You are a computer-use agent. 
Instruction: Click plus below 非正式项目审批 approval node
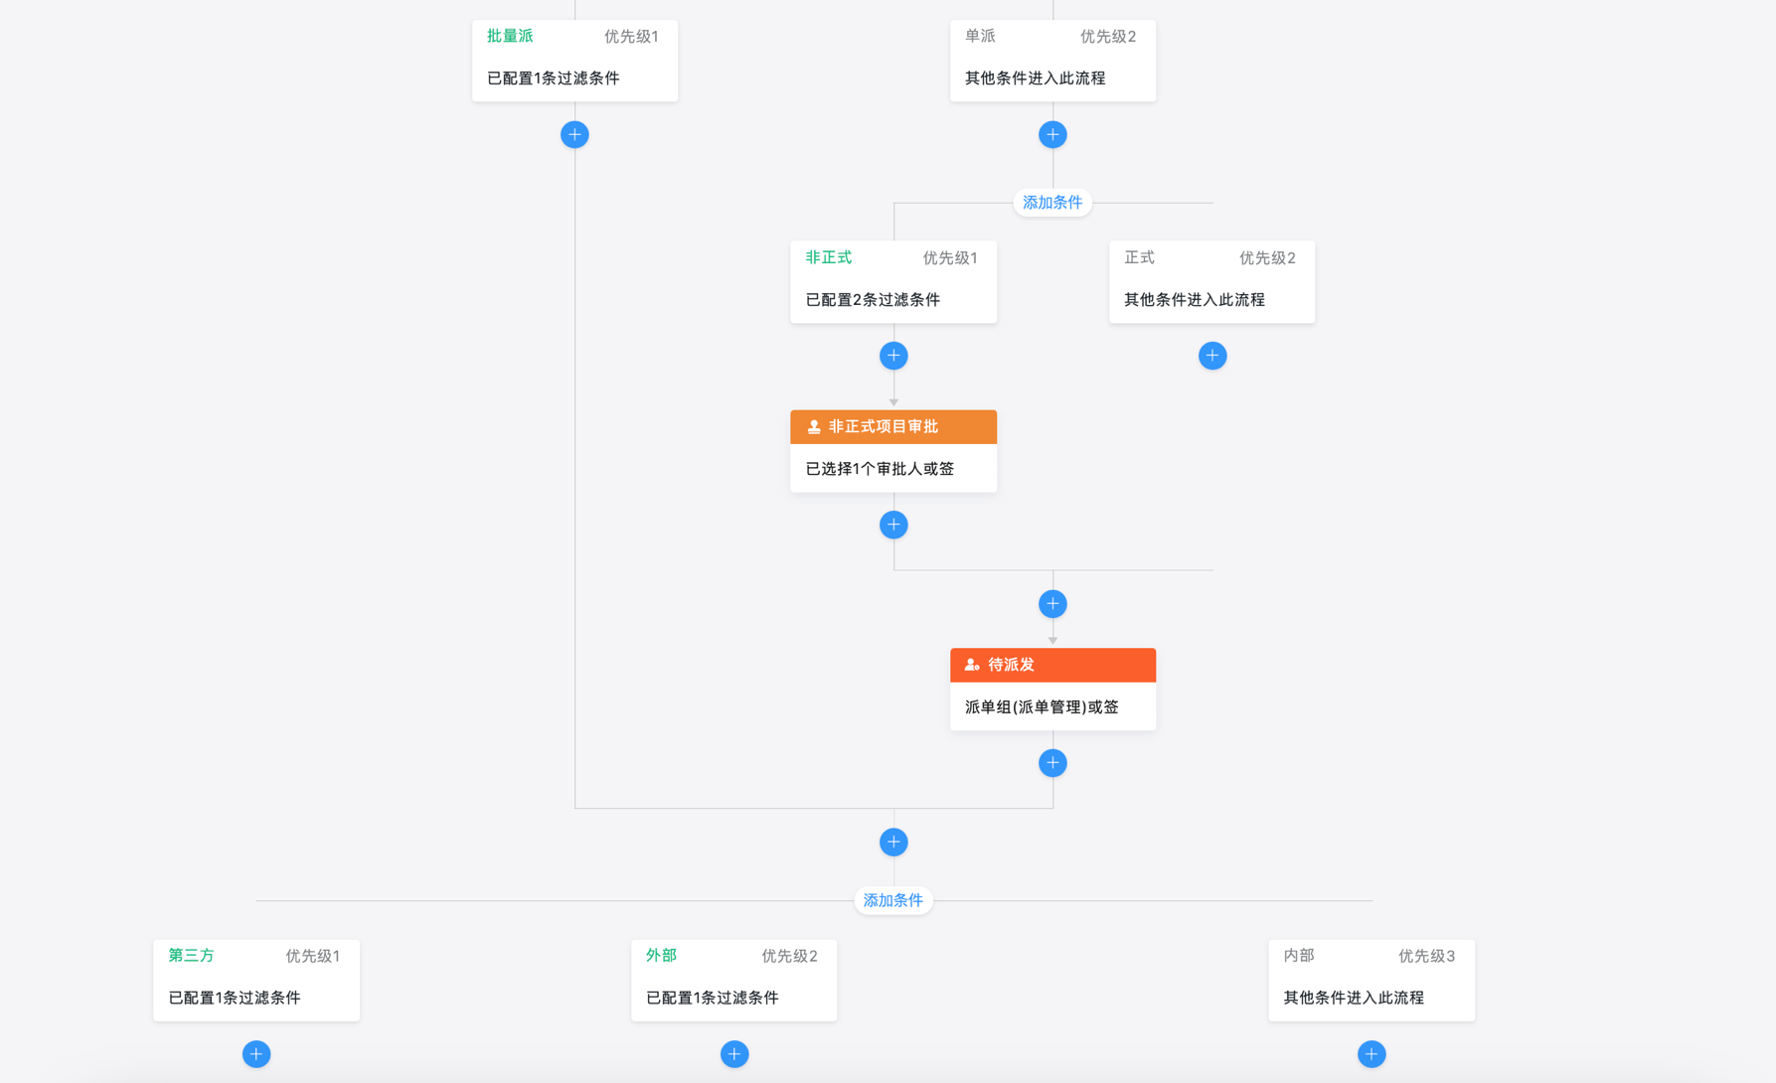pyautogui.click(x=893, y=525)
